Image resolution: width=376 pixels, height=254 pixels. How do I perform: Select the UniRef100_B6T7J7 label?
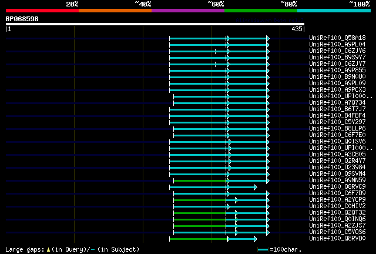(x=337, y=109)
